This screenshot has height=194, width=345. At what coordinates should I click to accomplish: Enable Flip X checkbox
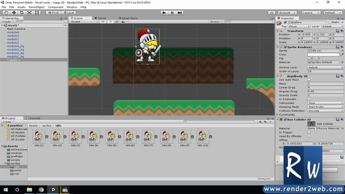click(309, 58)
